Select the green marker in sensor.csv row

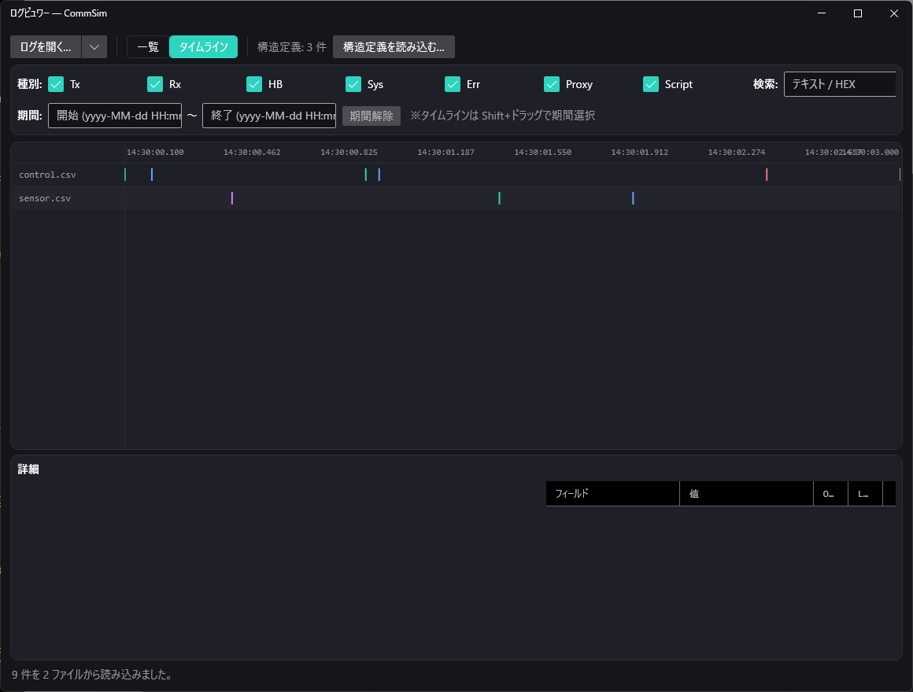pos(500,198)
